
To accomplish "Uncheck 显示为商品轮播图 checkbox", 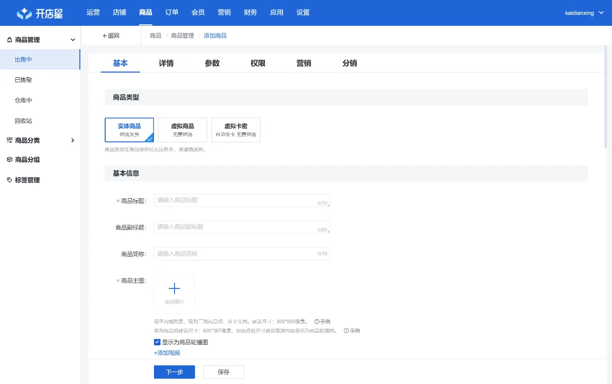I will 157,342.
